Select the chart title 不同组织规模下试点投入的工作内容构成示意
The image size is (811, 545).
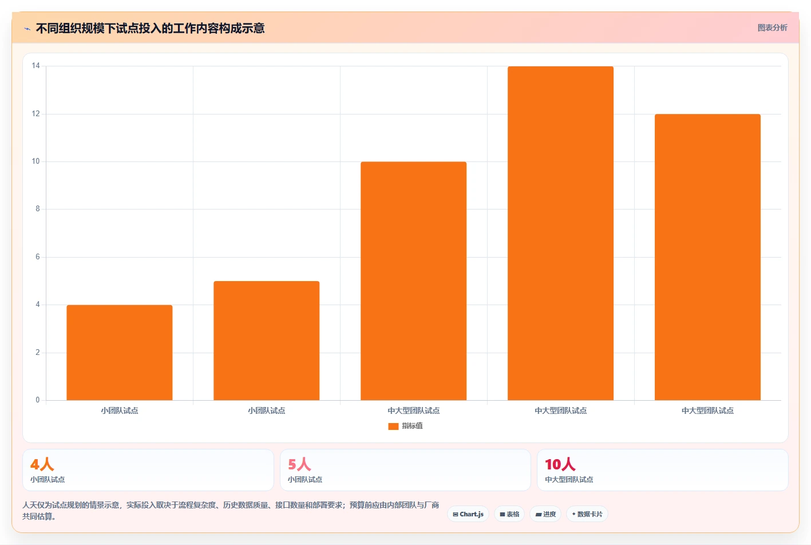tap(150, 28)
